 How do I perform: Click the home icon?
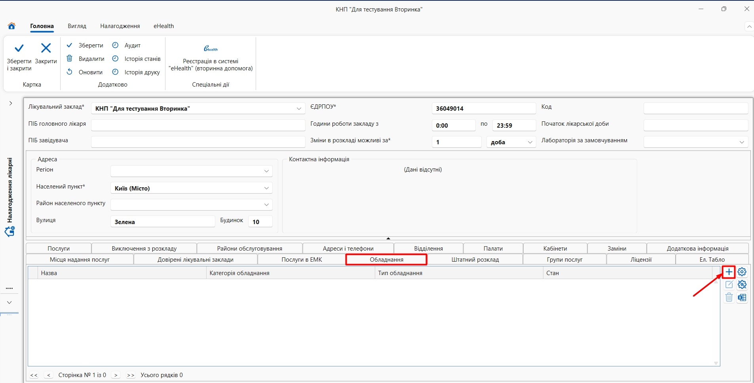(x=11, y=26)
